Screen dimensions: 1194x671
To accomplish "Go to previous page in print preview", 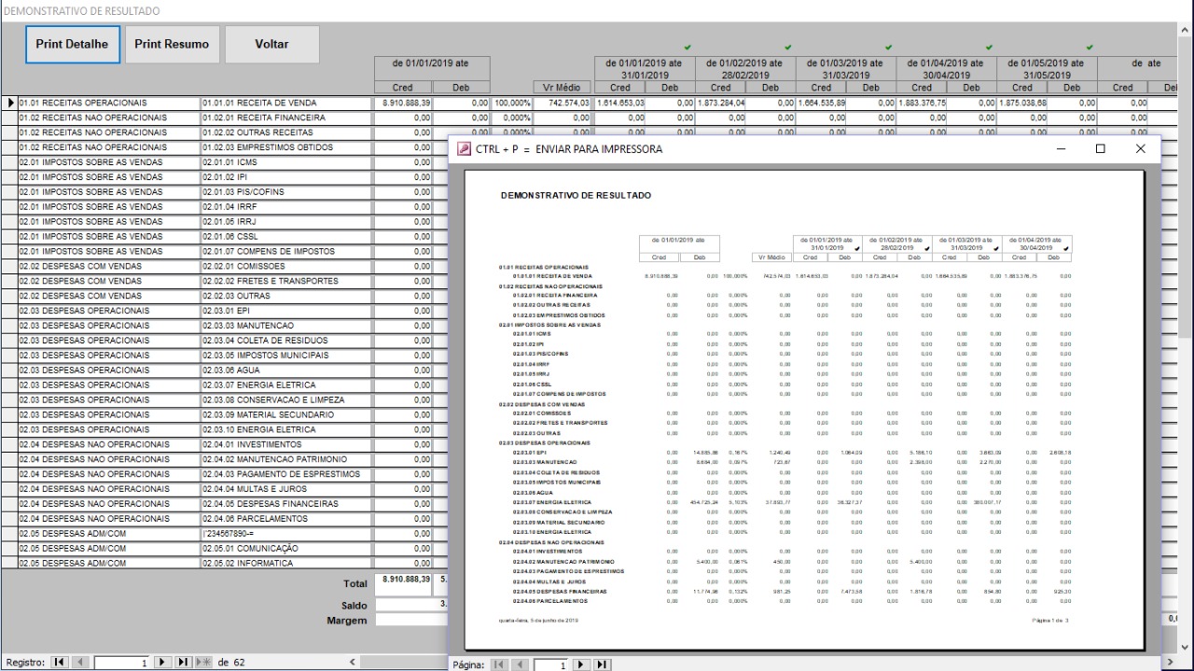I will (x=521, y=664).
